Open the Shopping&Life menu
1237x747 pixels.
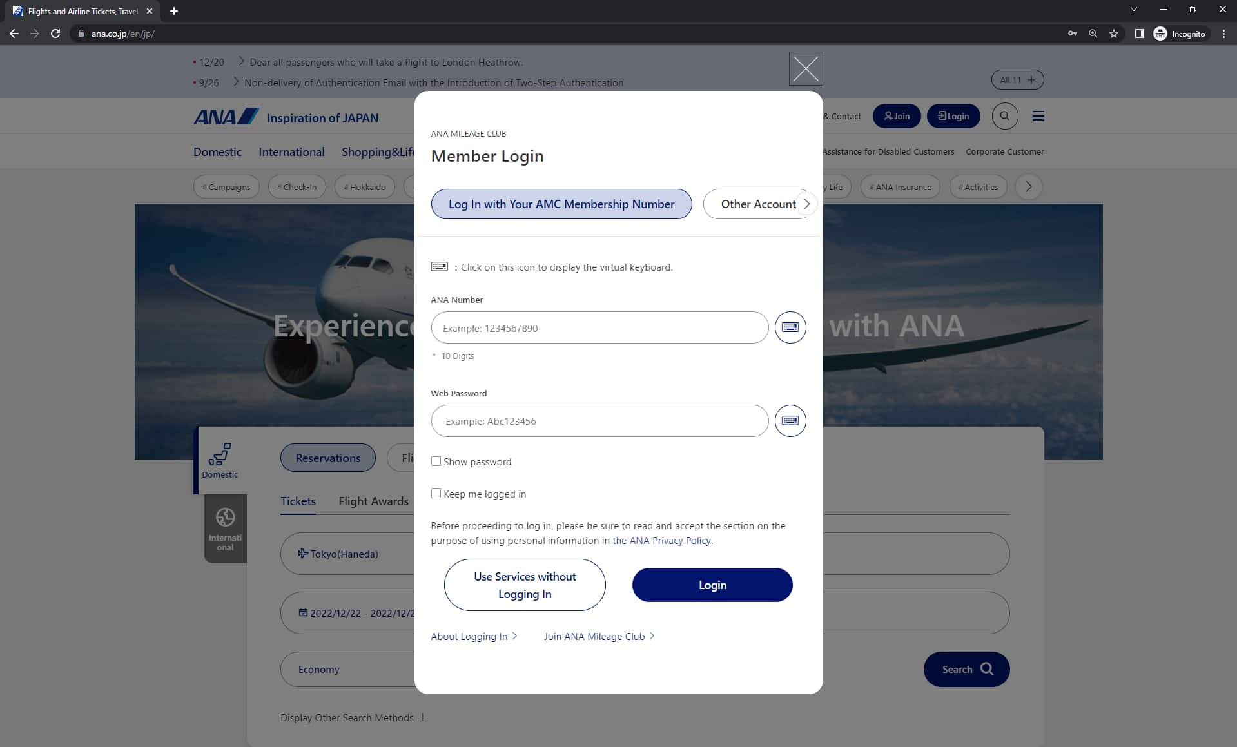pyautogui.click(x=378, y=152)
